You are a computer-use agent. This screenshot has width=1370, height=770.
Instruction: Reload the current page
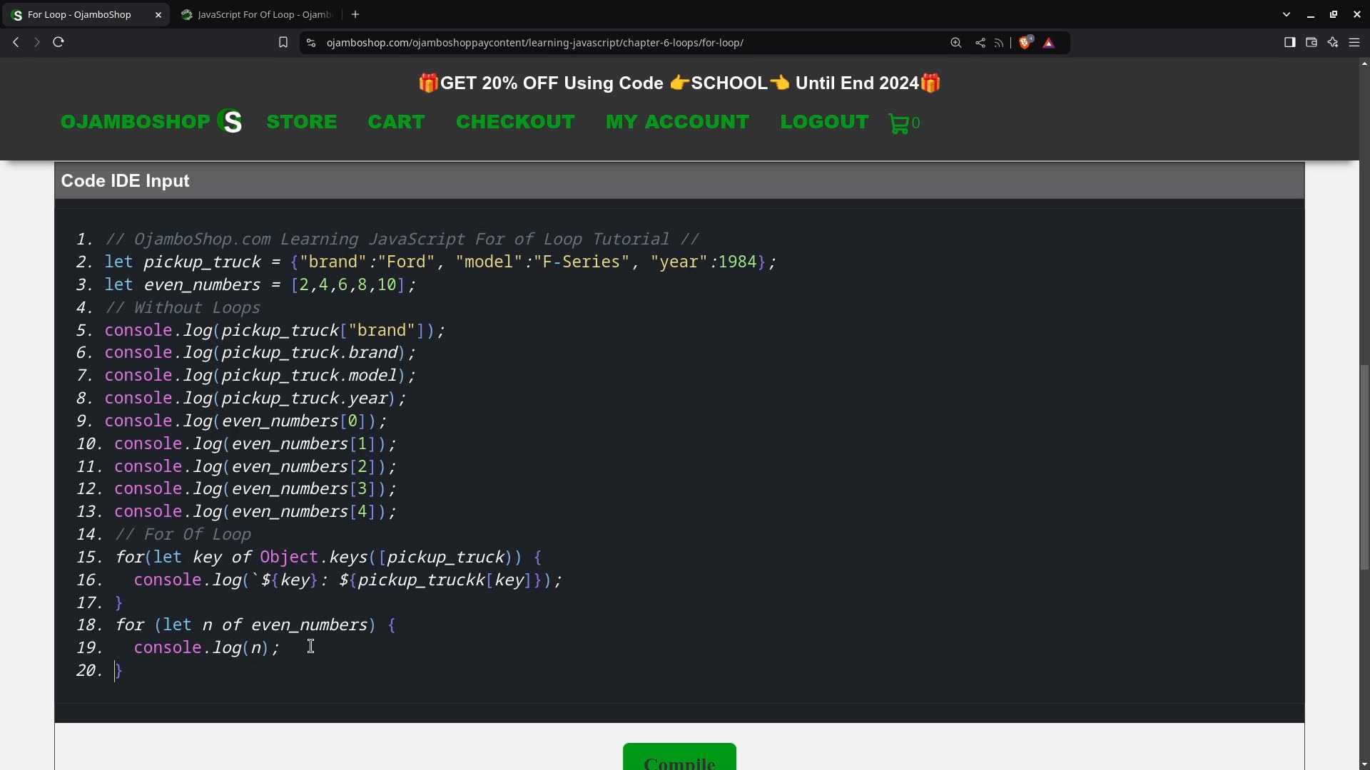pos(59,42)
